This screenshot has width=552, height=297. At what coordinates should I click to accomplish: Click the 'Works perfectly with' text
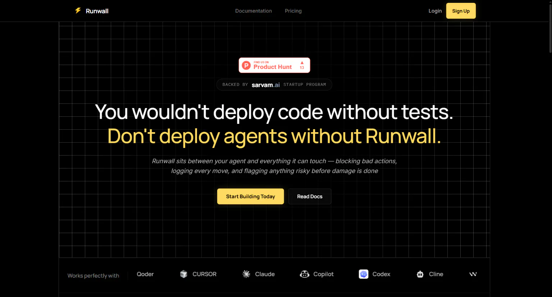[x=93, y=276]
